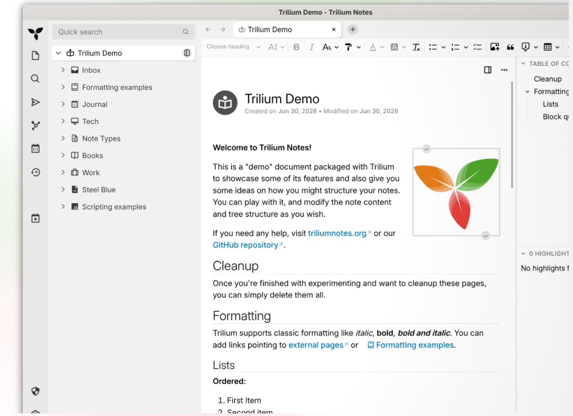Screen dimensions: 573x416
Task: Expand the Scripting examples node
Action: point(63,207)
